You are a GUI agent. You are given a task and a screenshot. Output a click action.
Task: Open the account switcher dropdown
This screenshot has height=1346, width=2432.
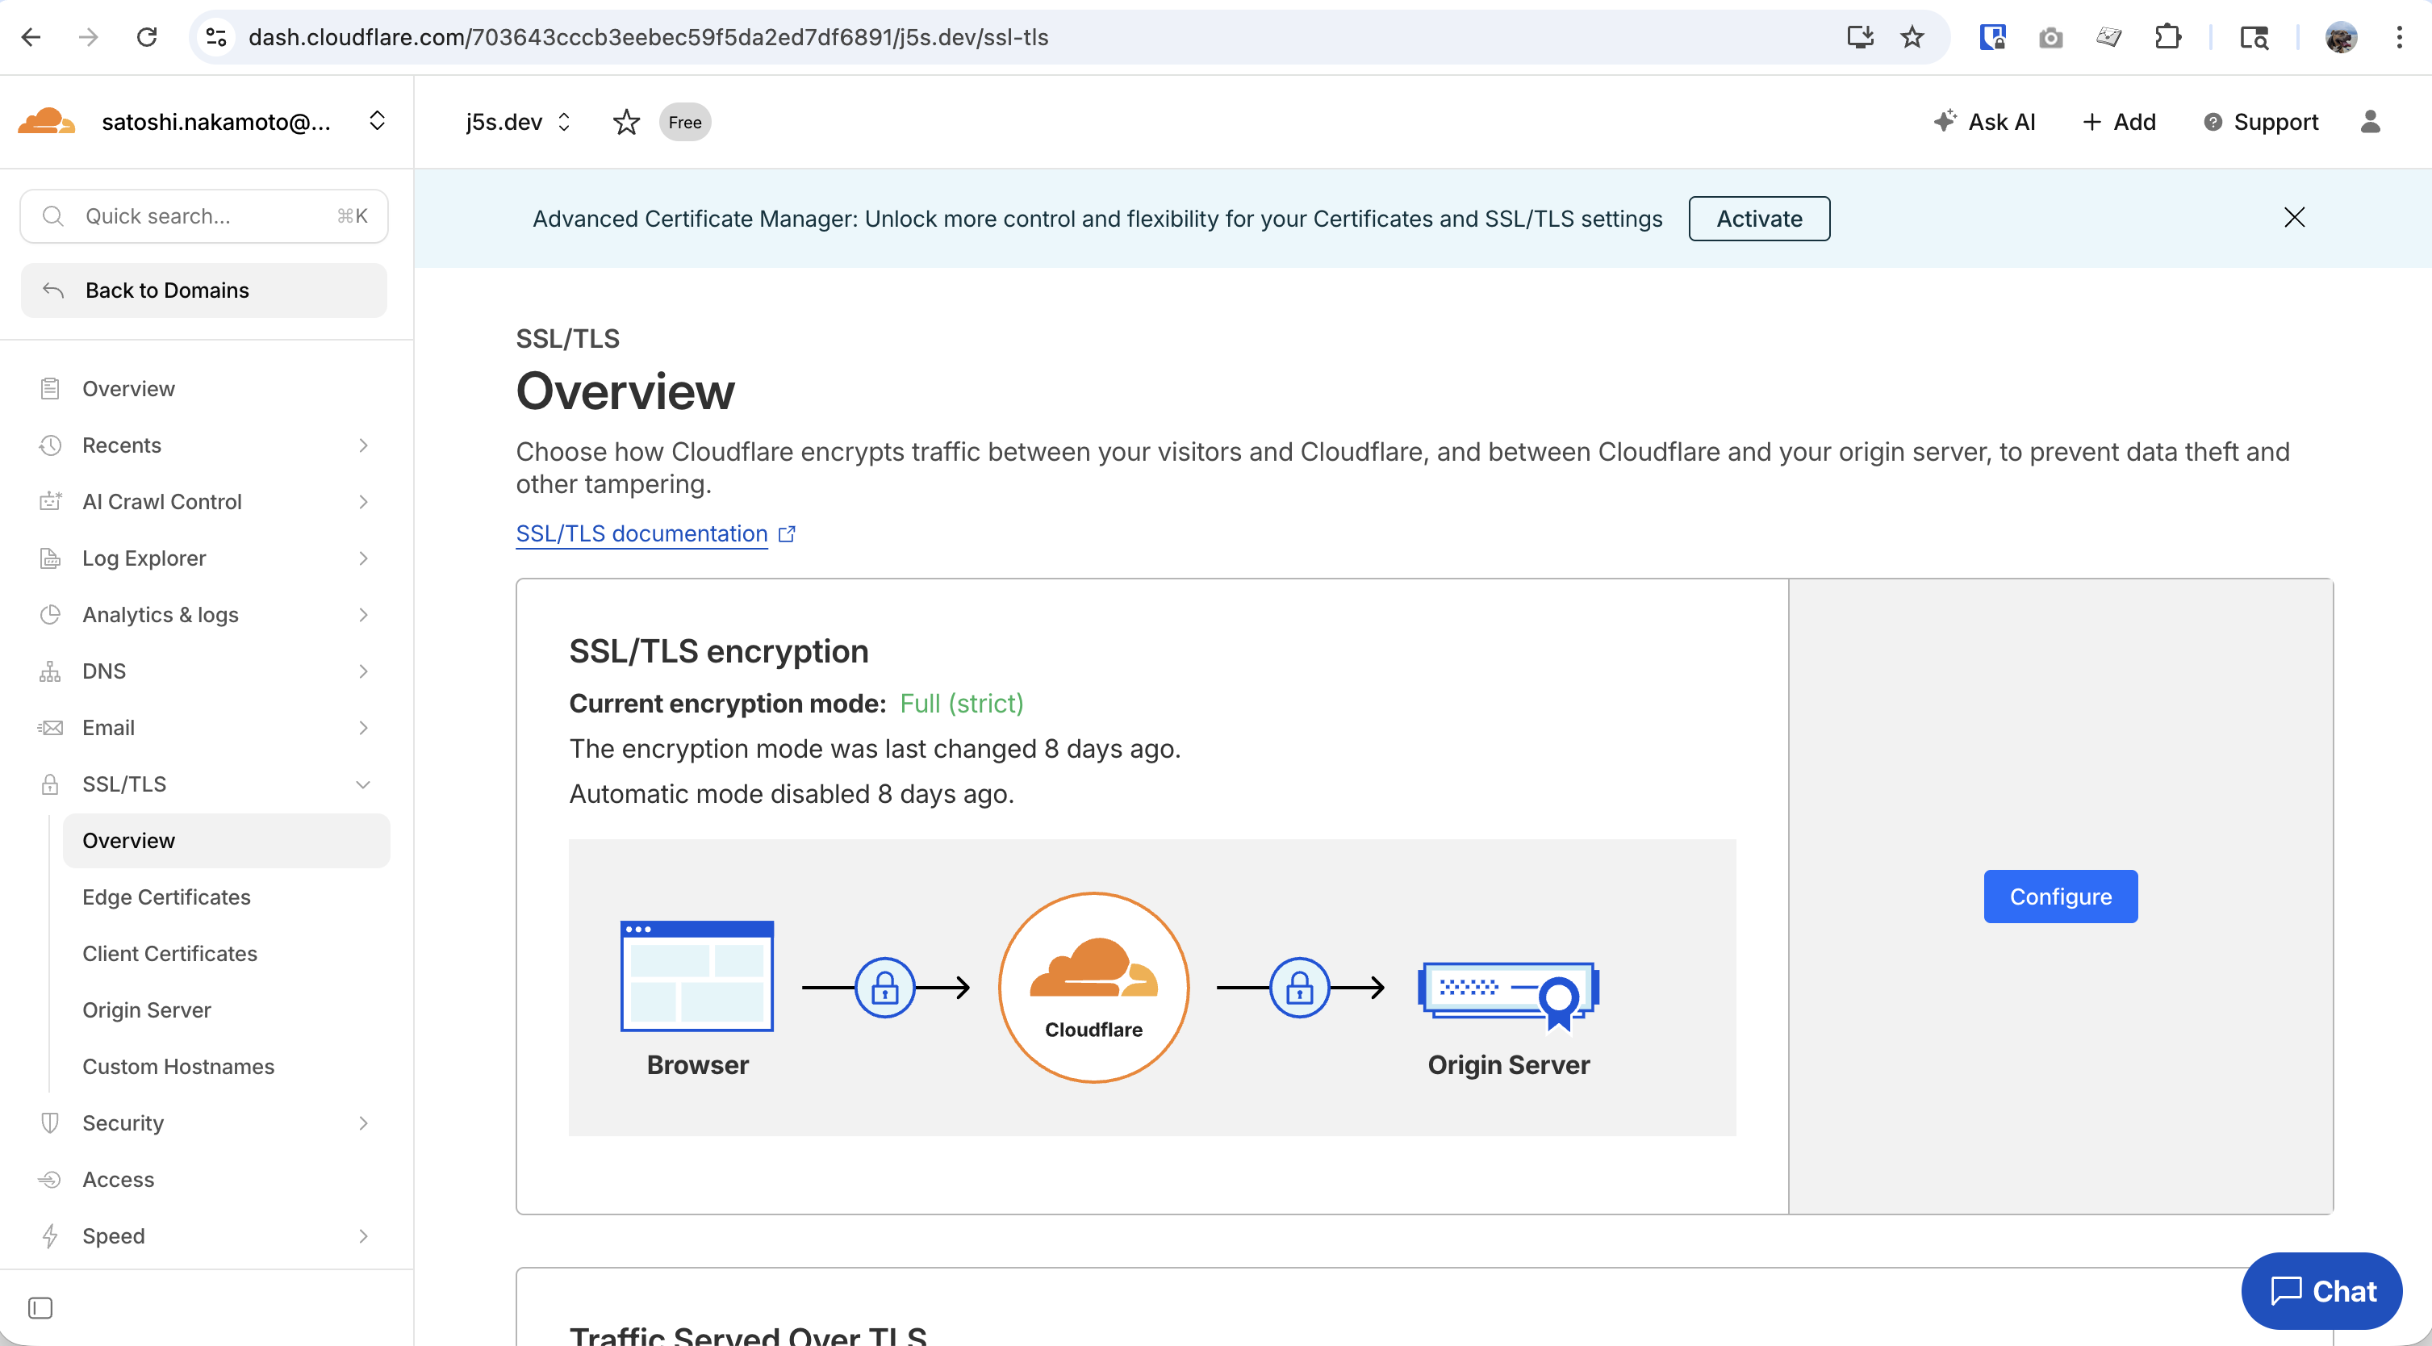point(377,122)
